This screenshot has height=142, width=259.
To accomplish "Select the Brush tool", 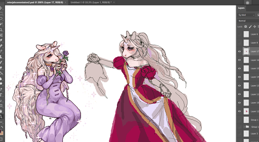I will tap(1, 51).
